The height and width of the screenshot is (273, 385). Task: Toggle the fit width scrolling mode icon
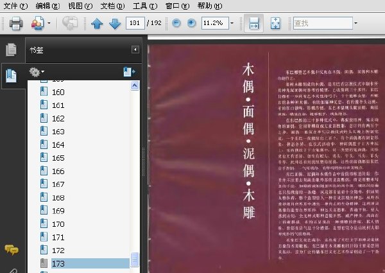pyautogui.click(x=254, y=23)
